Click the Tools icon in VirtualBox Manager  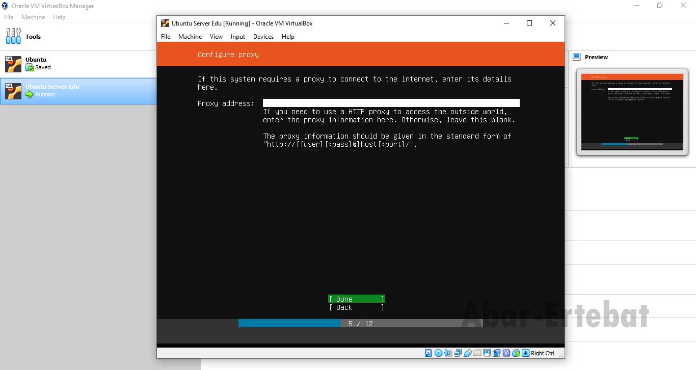pos(13,36)
